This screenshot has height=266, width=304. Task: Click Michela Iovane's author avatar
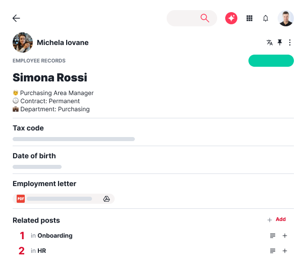23,42
